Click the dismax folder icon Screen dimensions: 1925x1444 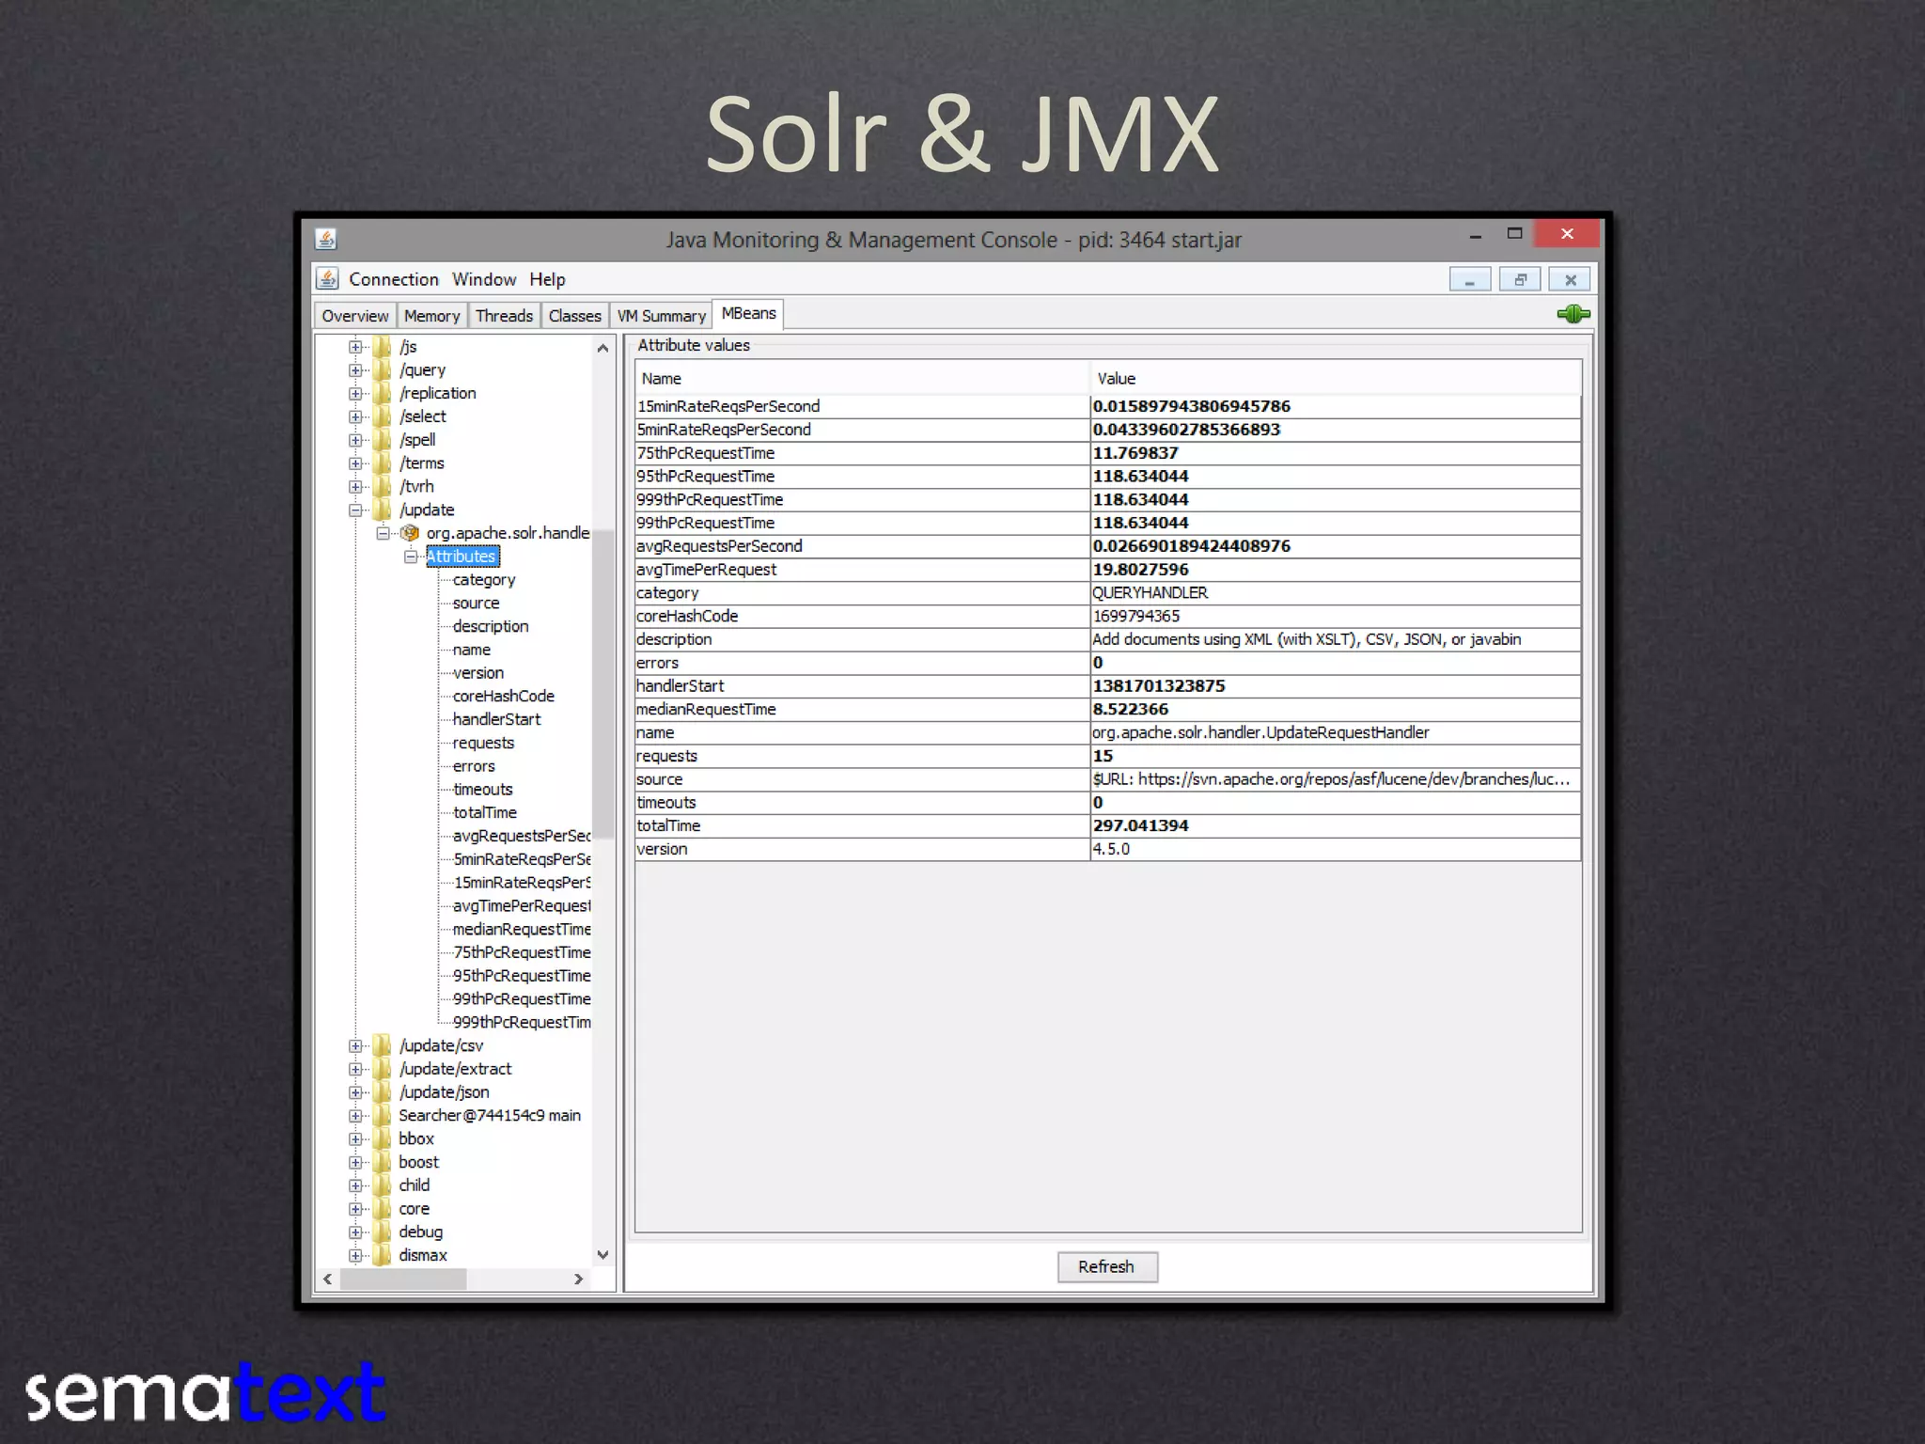[382, 1255]
